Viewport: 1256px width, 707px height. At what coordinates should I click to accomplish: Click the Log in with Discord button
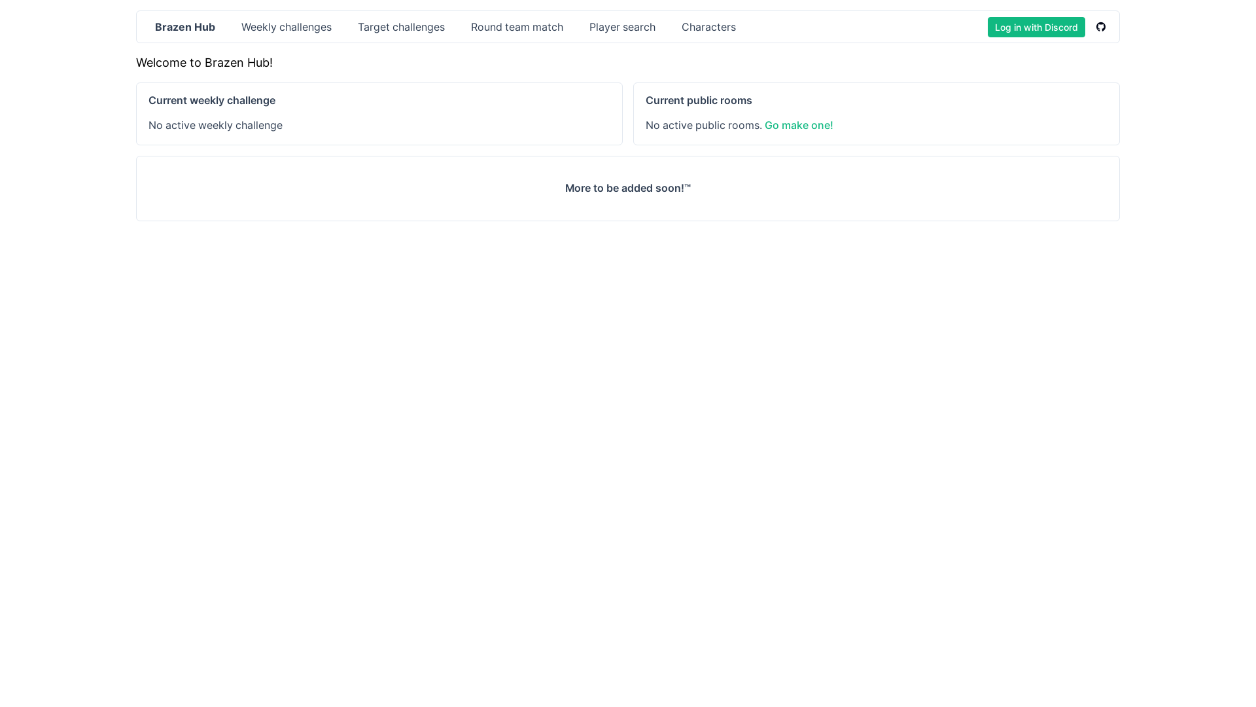coord(1036,27)
